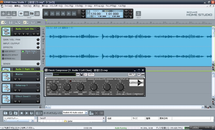Select the Scissors split tool

[33, 22]
